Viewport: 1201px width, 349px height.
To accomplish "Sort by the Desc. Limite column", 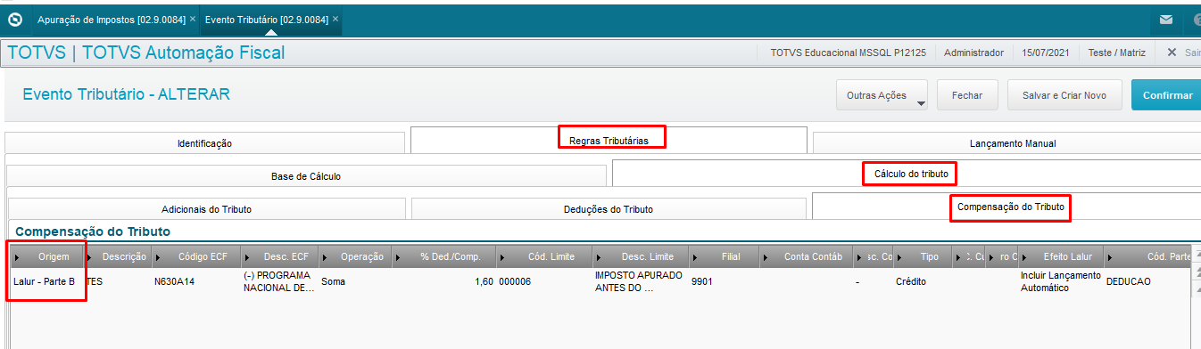I will click(640, 256).
